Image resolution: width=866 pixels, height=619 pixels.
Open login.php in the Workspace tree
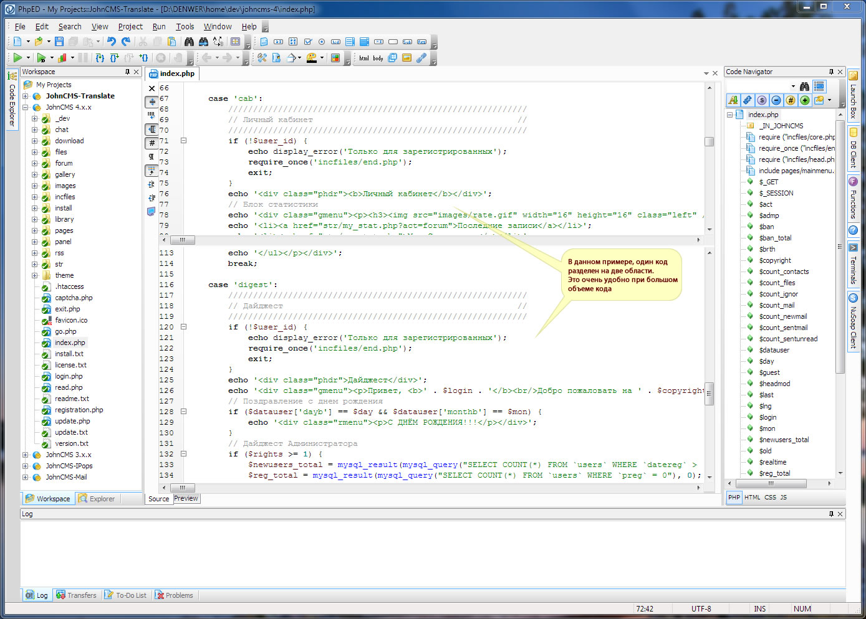coord(69,377)
